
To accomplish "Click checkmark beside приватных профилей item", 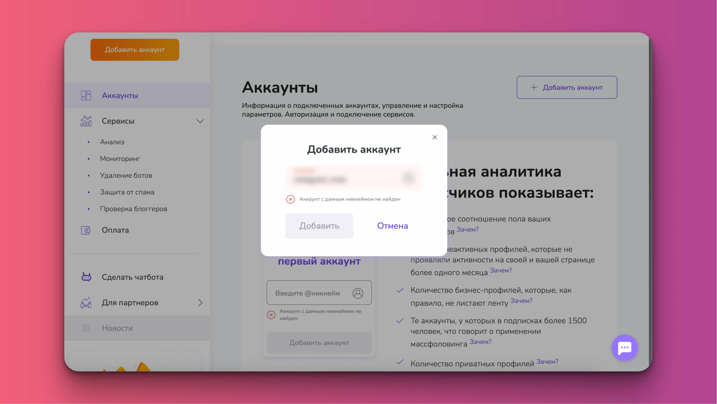I will pyautogui.click(x=400, y=362).
